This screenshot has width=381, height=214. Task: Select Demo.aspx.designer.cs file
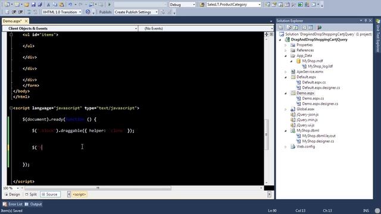320,104
